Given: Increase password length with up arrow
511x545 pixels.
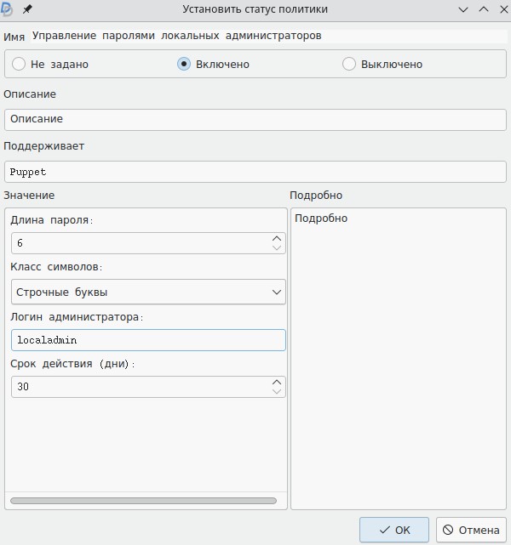Looking at the screenshot, I should click(x=277, y=238).
